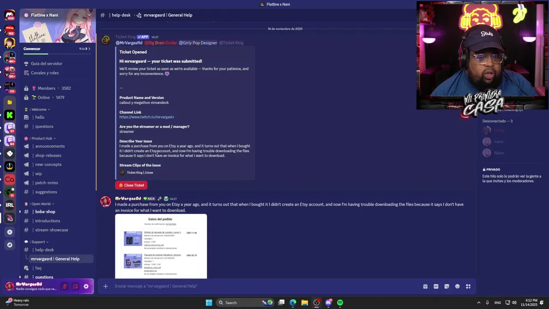Collapse the Welcome category

pyautogui.click(x=40, y=109)
